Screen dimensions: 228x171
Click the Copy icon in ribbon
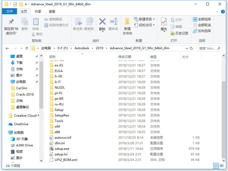coord(24,22)
